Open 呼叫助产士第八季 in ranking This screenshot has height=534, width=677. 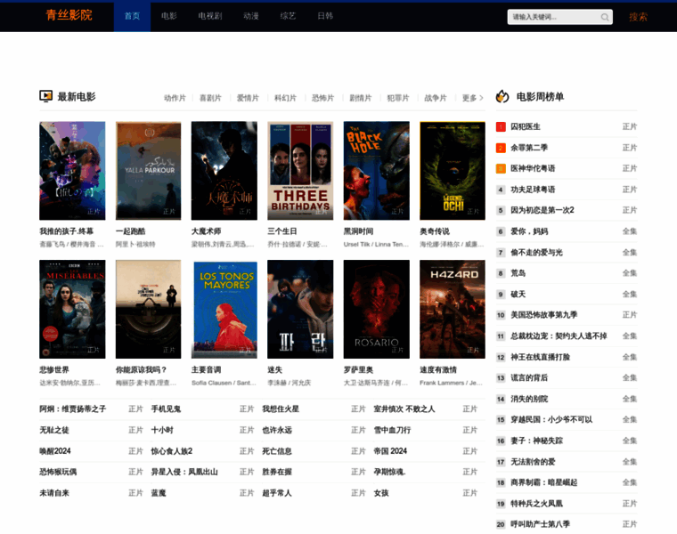coord(540,524)
